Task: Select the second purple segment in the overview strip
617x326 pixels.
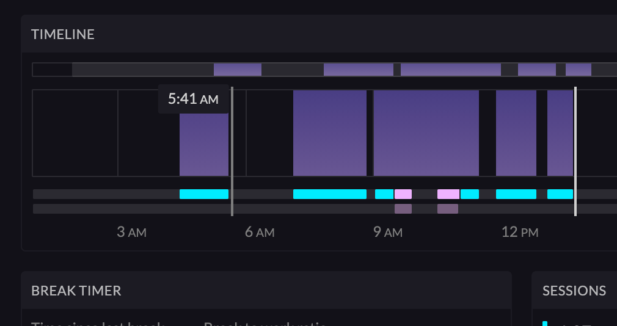Action: 359,70
